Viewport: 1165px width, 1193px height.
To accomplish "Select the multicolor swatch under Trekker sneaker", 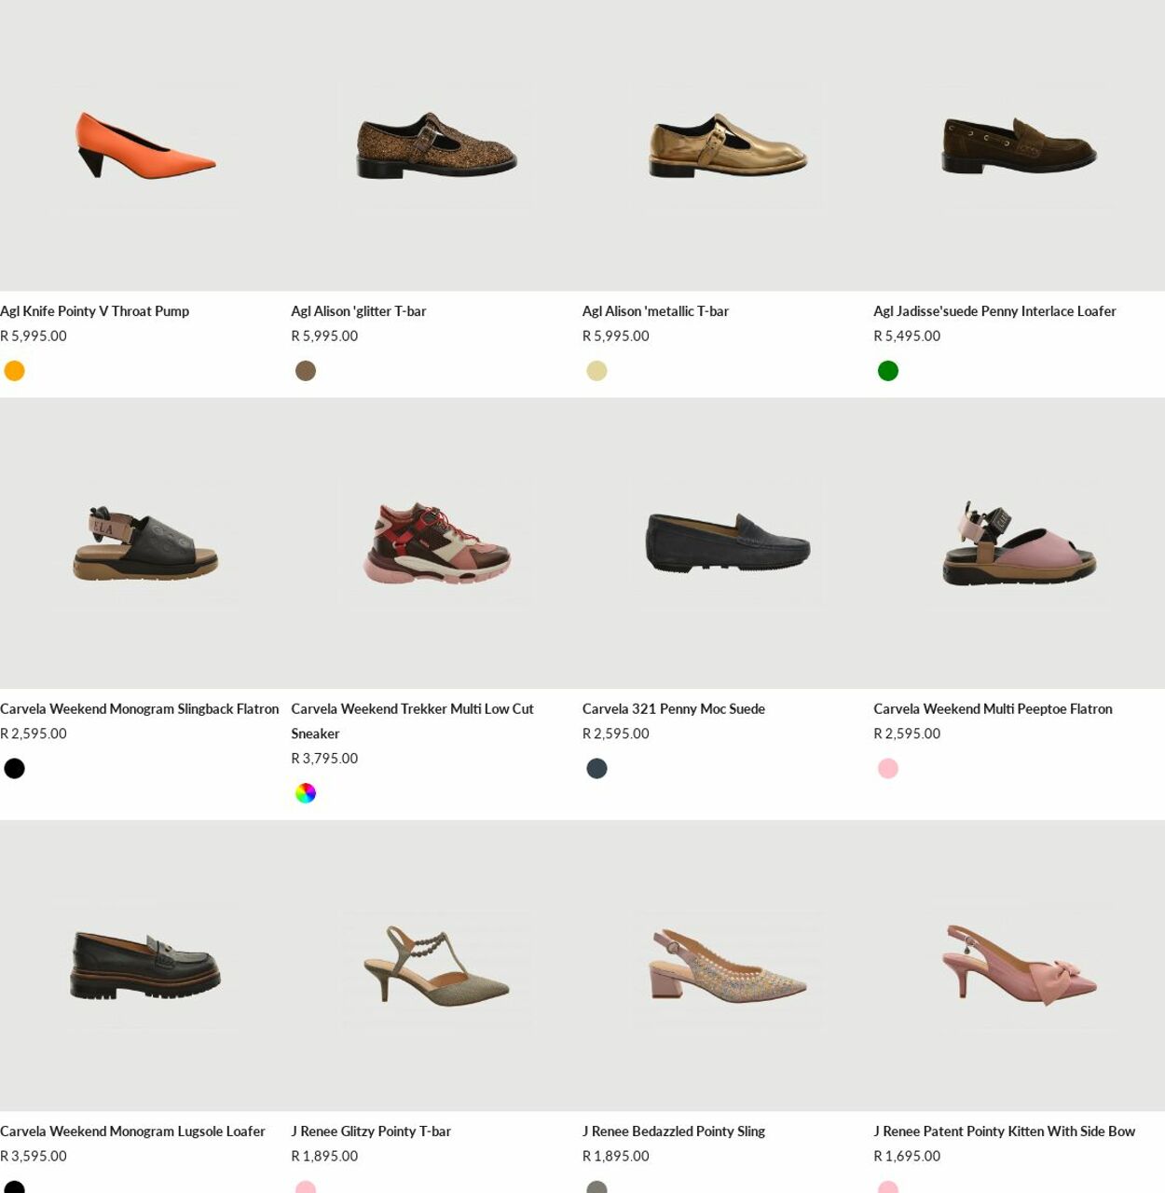I will [306, 793].
